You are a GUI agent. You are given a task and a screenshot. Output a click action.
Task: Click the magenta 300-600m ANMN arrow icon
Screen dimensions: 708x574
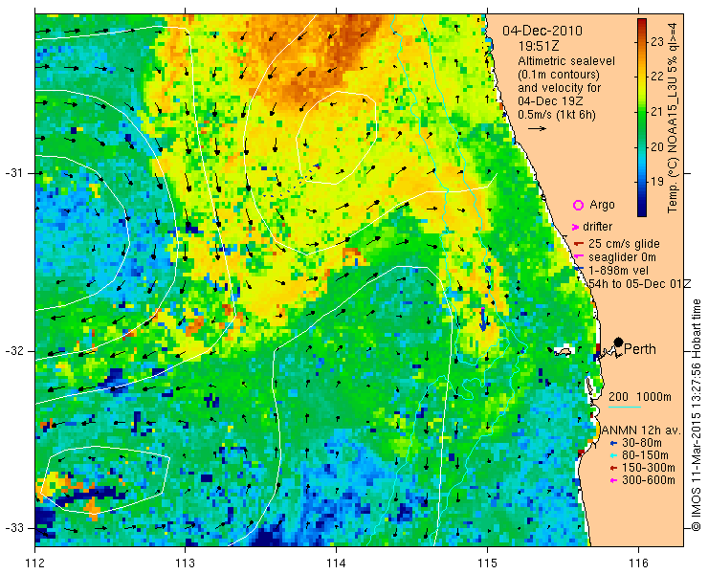pyautogui.click(x=613, y=480)
